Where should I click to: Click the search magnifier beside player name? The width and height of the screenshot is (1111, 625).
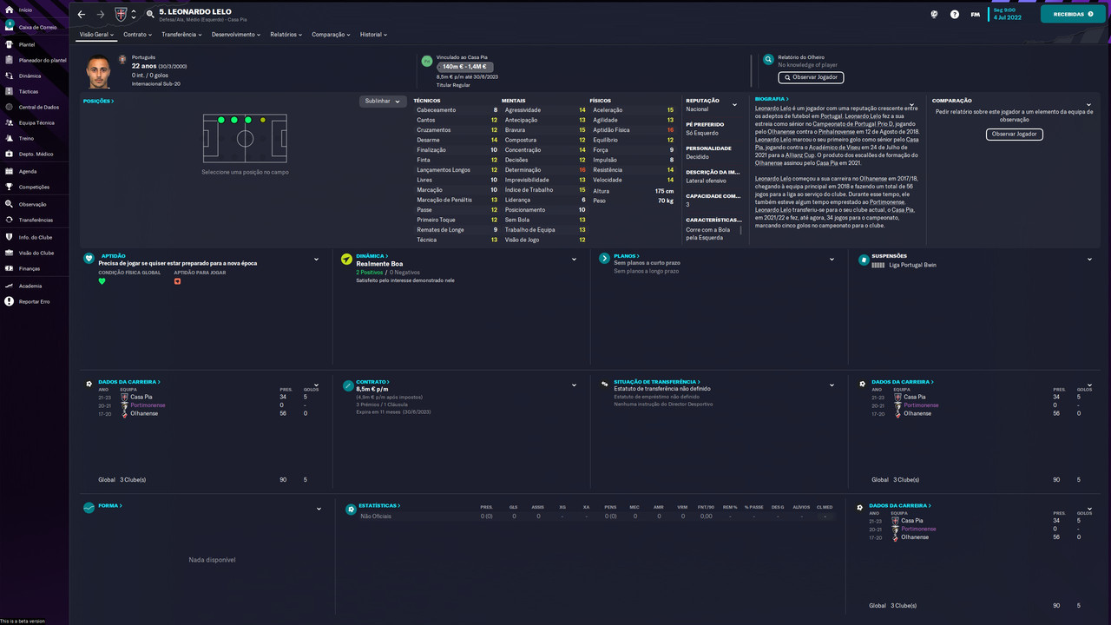click(x=150, y=13)
